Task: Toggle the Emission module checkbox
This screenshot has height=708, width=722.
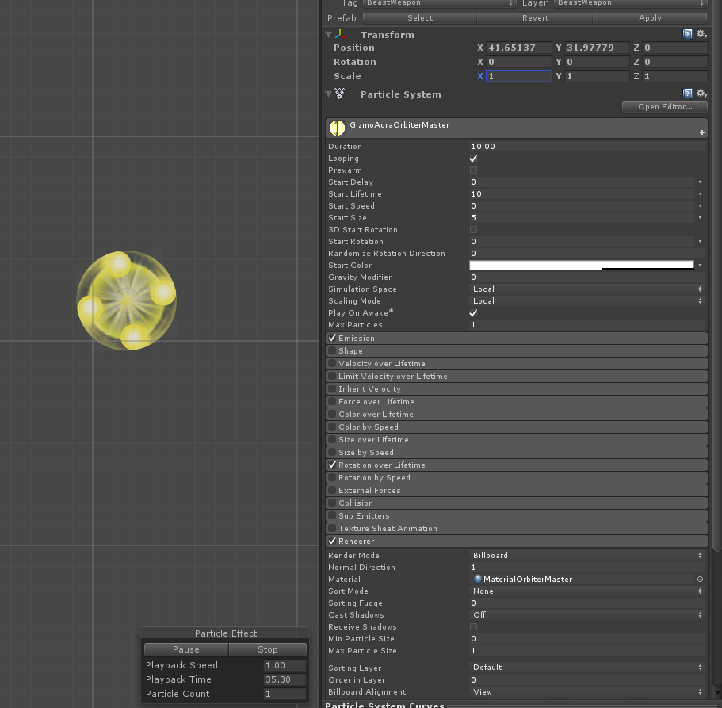Action: pyautogui.click(x=334, y=338)
